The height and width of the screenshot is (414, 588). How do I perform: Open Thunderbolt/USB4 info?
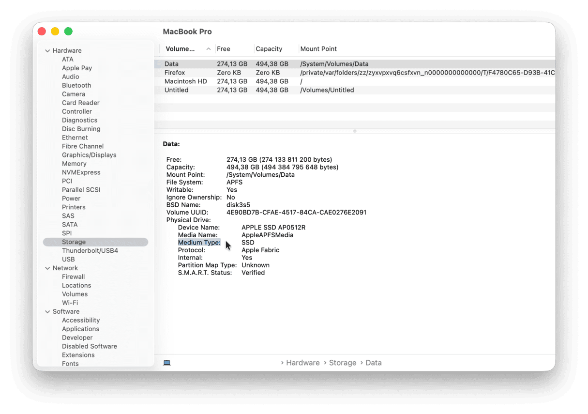tap(90, 251)
